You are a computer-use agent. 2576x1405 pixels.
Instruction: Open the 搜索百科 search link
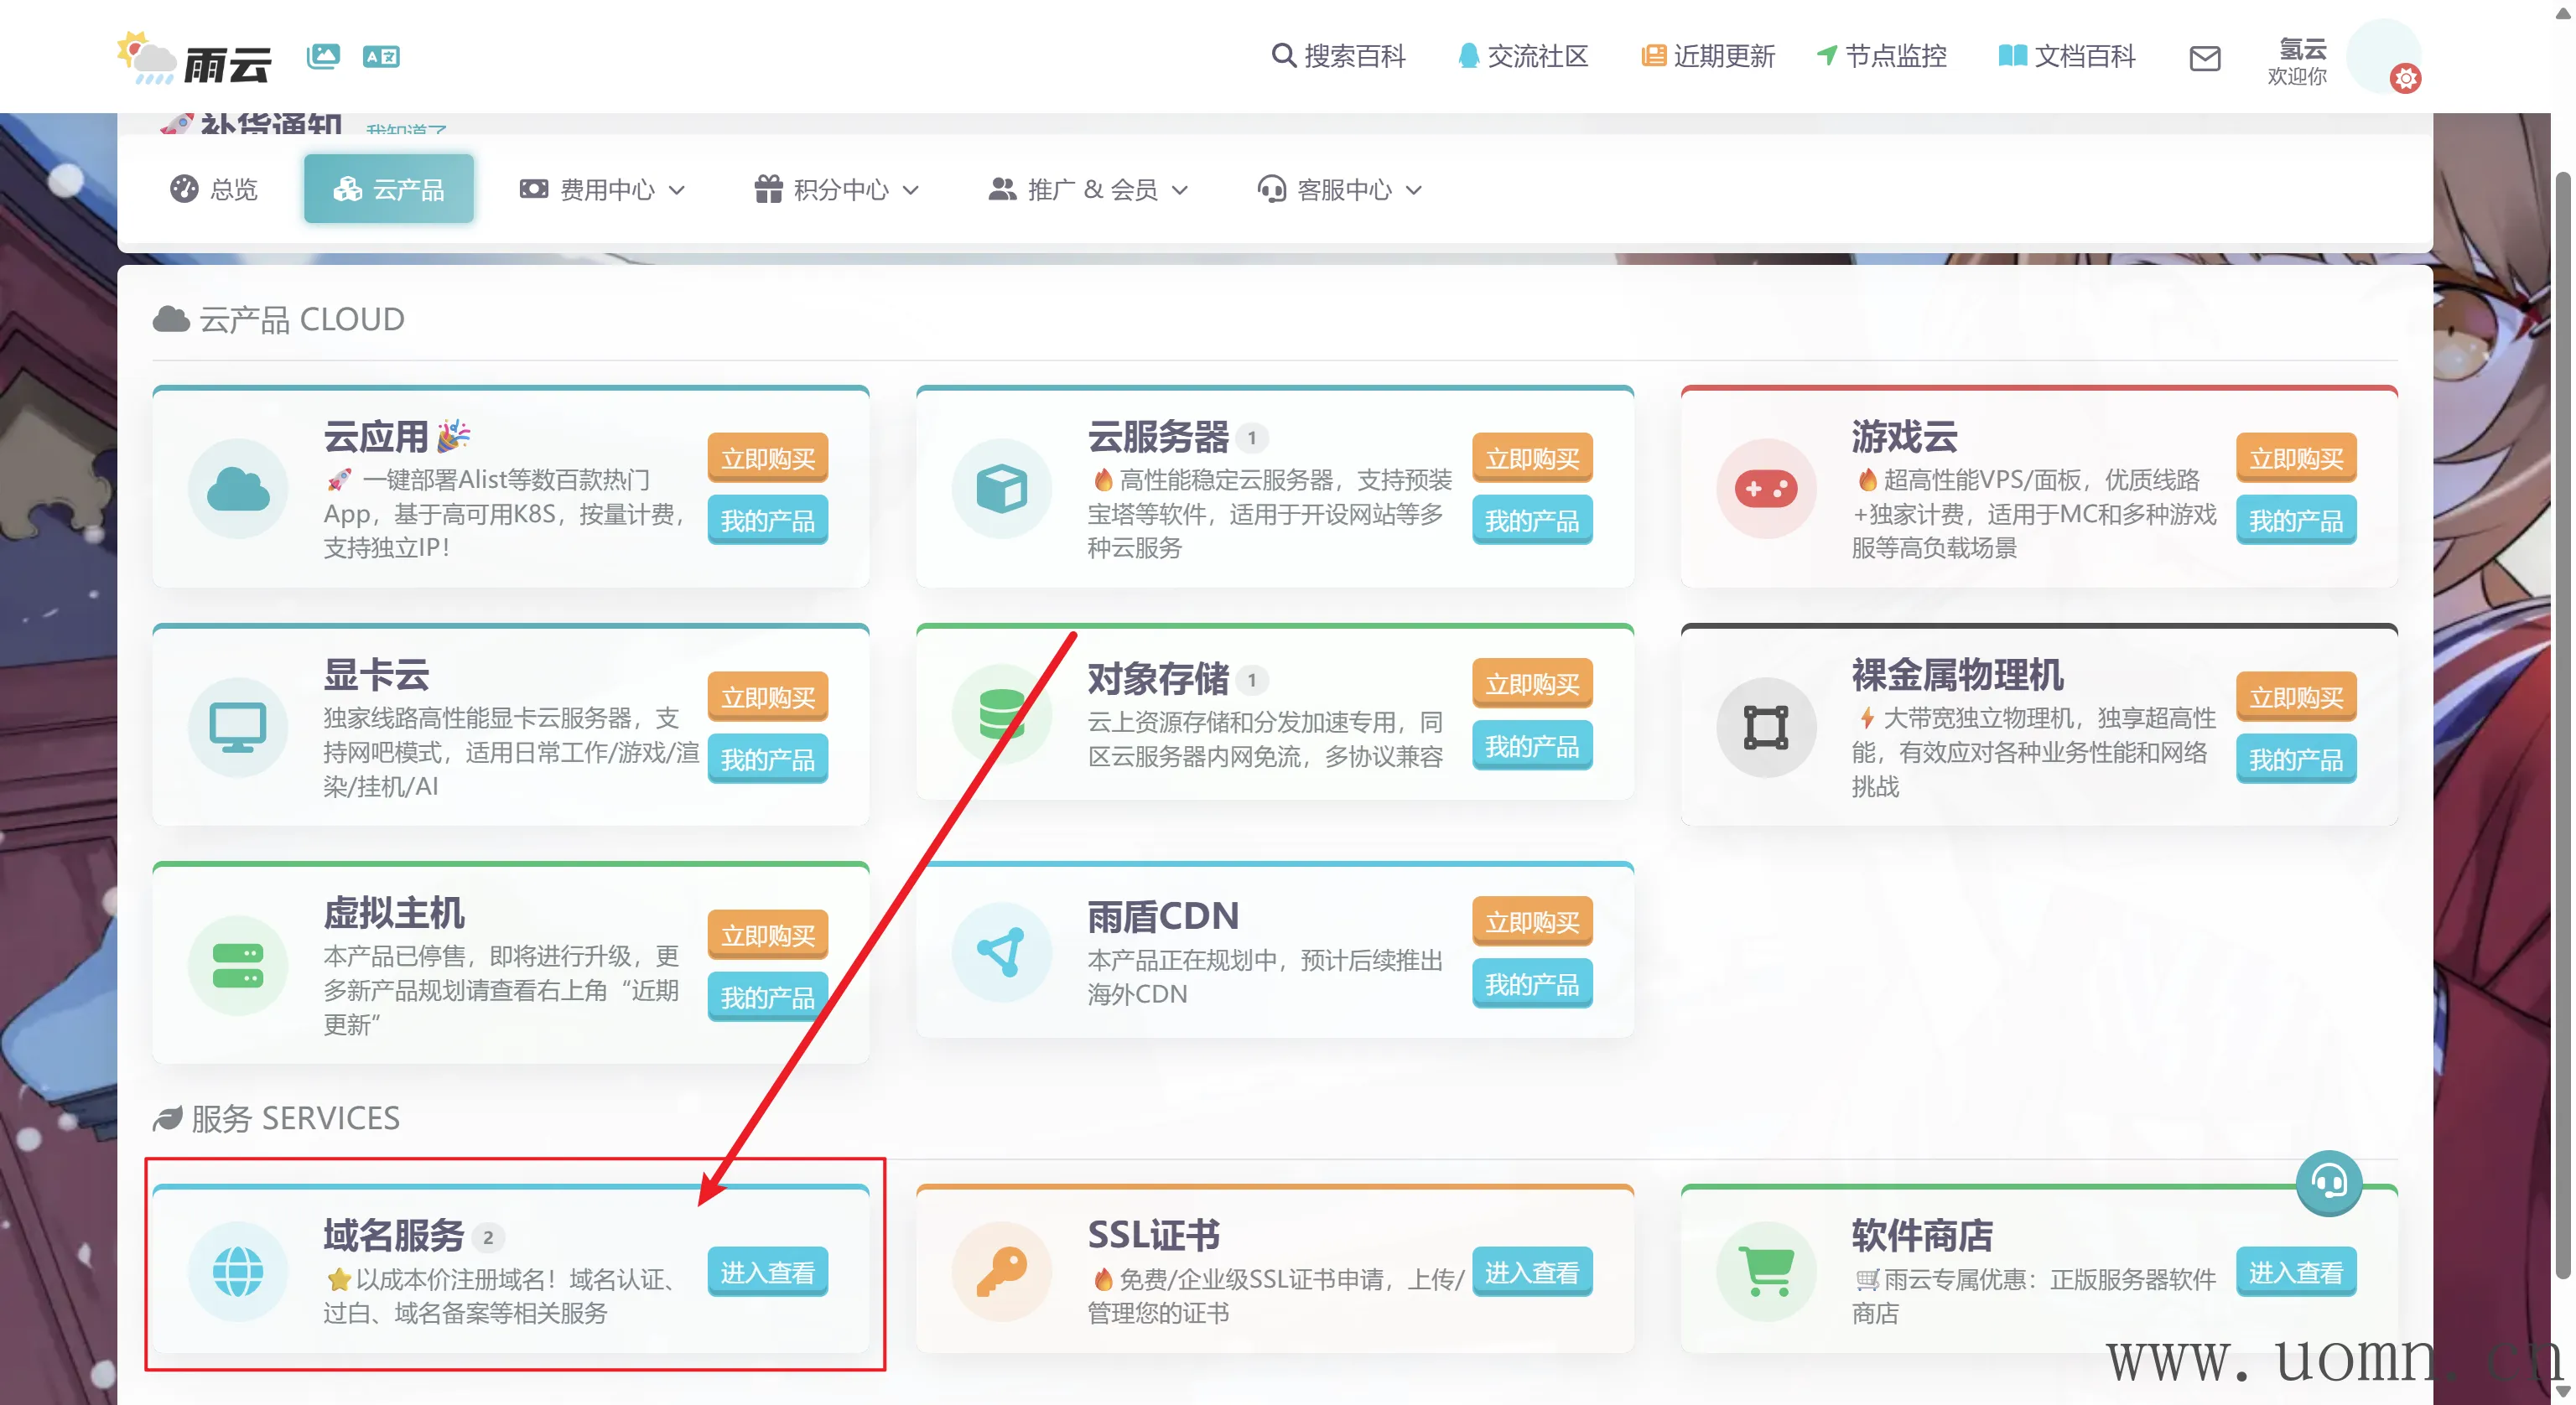coord(1338,56)
